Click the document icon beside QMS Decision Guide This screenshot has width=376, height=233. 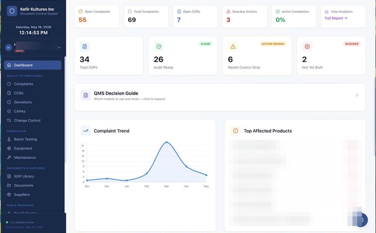[x=86, y=95]
